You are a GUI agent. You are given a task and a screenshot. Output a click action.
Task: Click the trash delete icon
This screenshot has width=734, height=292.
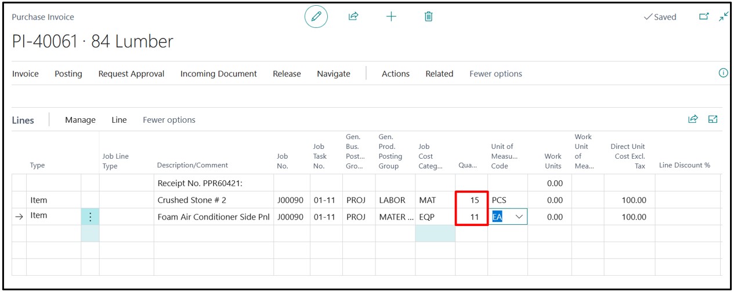pyautogui.click(x=428, y=17)
